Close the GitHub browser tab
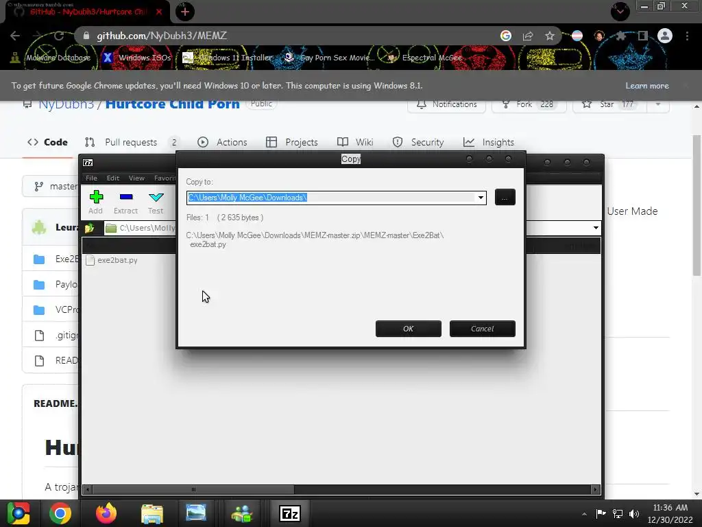The height and width of the screenshot is (527, 702). [x=159, y=12]
